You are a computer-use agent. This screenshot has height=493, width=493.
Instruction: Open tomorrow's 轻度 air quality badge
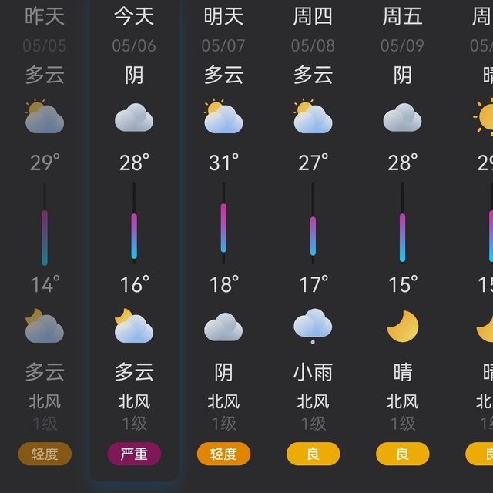223,454
